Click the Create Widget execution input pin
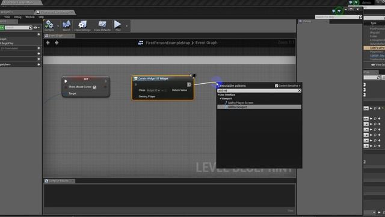 [x=136, y=84]
